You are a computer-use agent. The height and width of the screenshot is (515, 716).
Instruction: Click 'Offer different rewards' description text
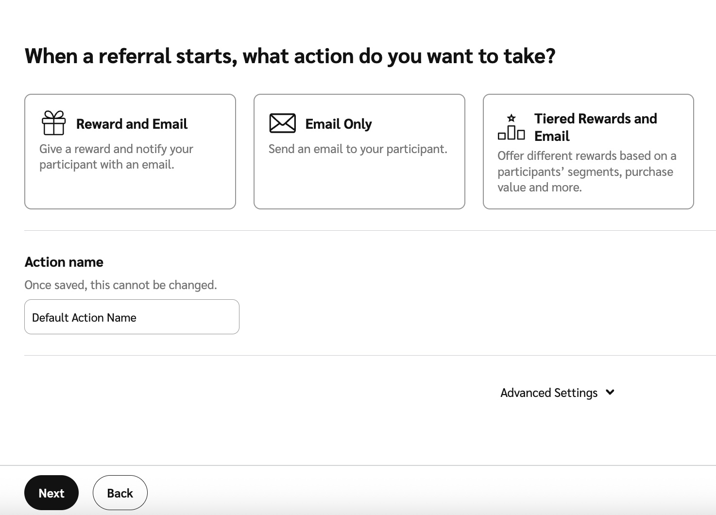click(586, 172)
